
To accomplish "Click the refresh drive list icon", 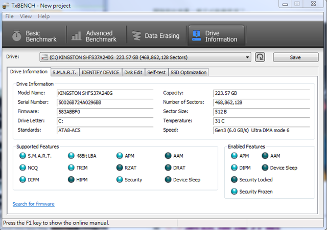I will tap(260, 57).
